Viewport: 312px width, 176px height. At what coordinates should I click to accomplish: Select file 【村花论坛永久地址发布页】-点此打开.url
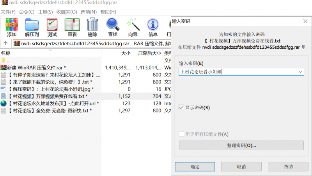[53, 103]
